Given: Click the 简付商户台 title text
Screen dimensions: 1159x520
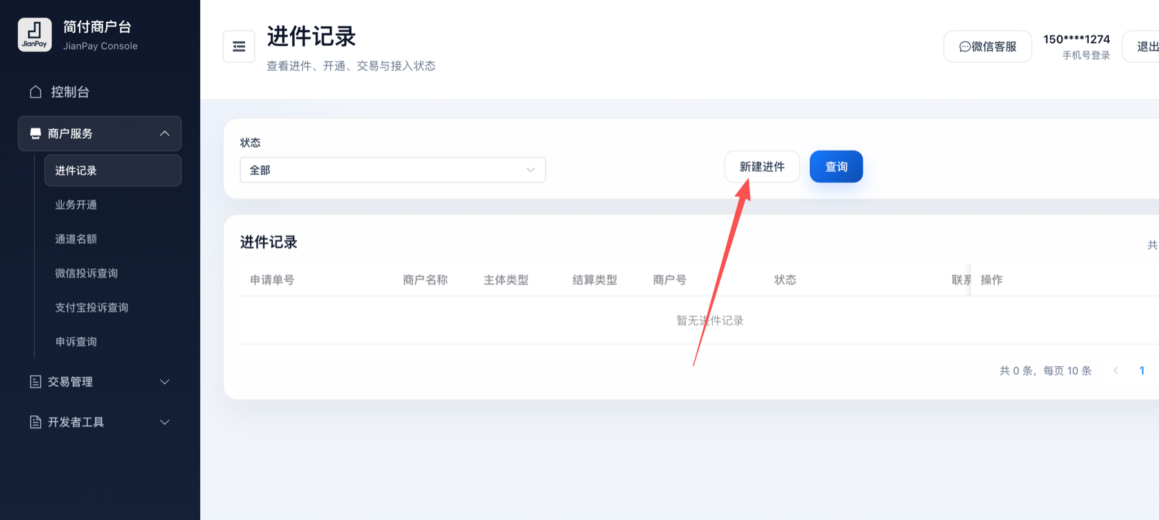Looking at the screenshot, I should pos(97,27).
